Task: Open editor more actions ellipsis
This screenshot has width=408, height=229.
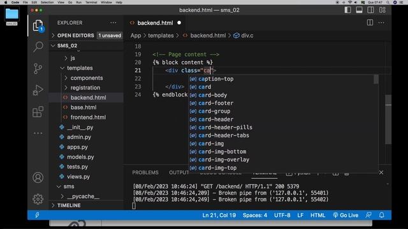Action: click(x=381, y=23)
